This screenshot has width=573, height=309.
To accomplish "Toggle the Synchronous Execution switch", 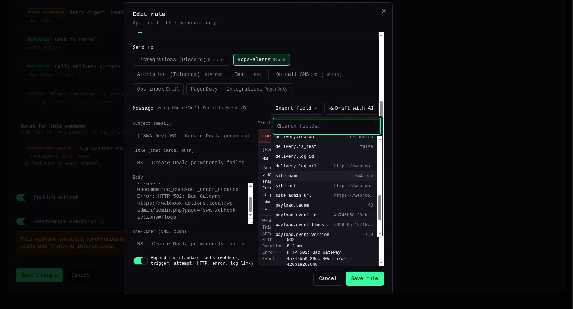I will coord(23,222).
